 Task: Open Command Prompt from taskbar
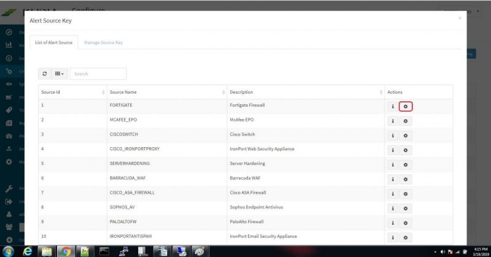click(x=104, y=251)
